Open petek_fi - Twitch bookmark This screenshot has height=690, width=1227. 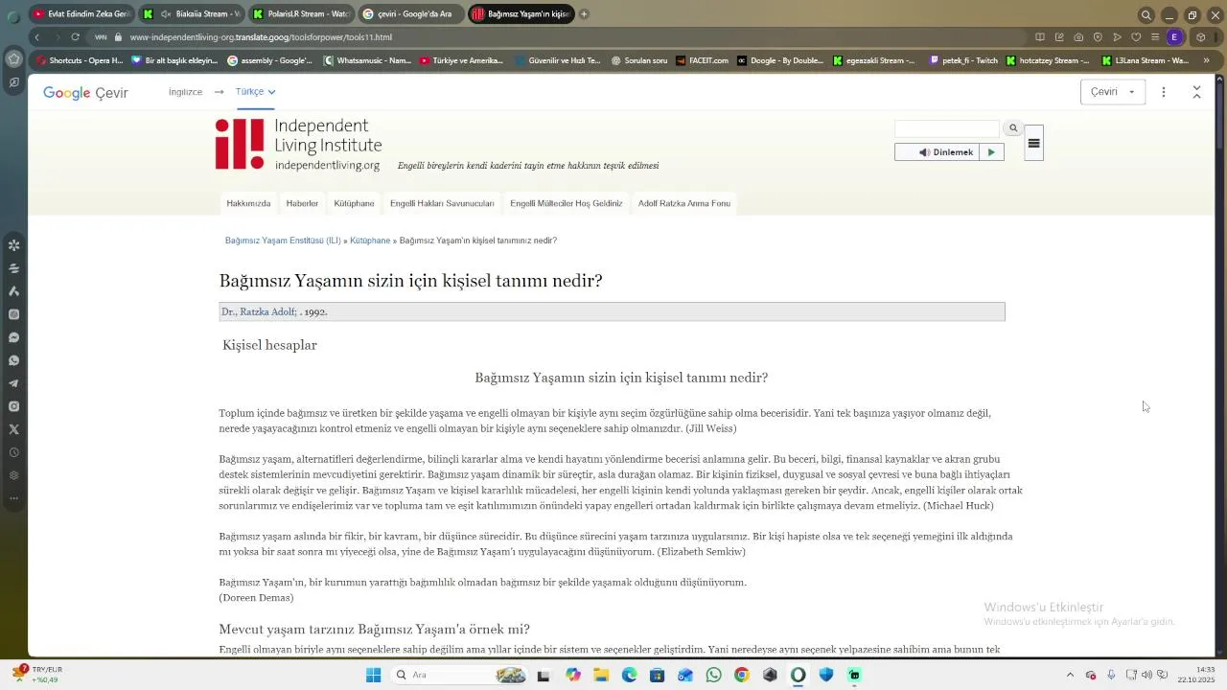(x=962, y=60)
